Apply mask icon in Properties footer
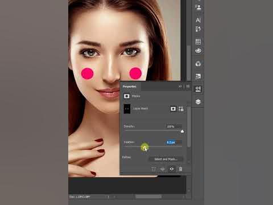Image resolution: width=273 pixels, height=205 pixels. pyautogui.click(x=163, y=169)
